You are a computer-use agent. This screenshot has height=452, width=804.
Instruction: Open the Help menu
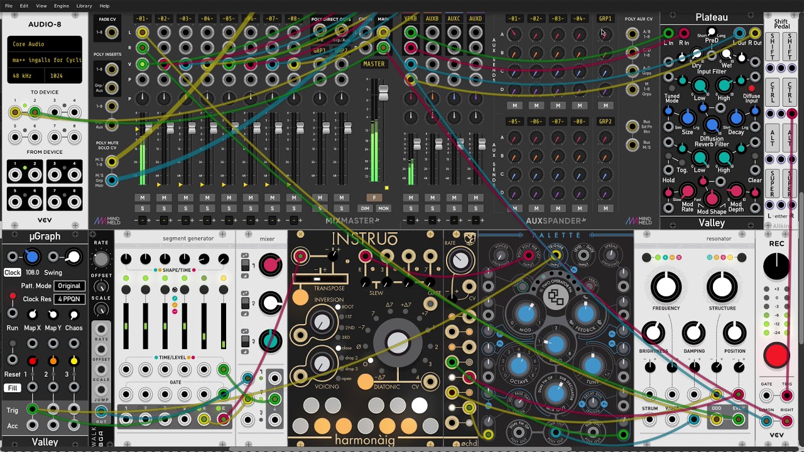[104, 6]
